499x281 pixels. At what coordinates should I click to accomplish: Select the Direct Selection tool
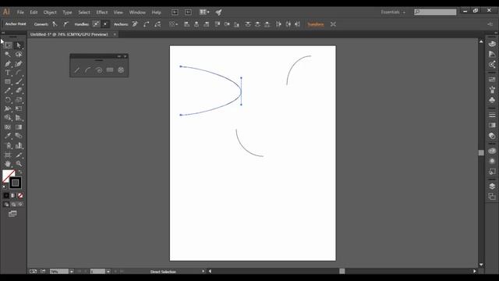[19, 45]
